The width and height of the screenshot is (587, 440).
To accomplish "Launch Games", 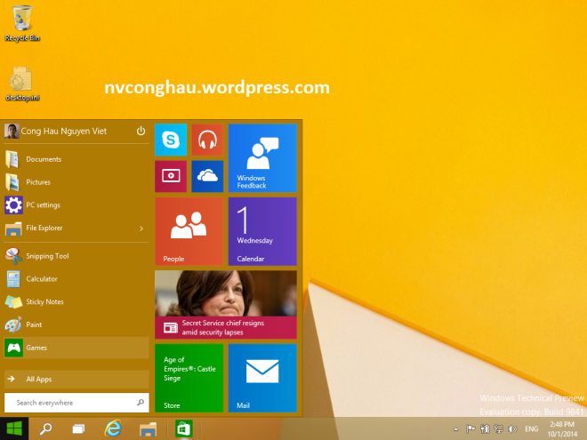I will click(76, 348).
